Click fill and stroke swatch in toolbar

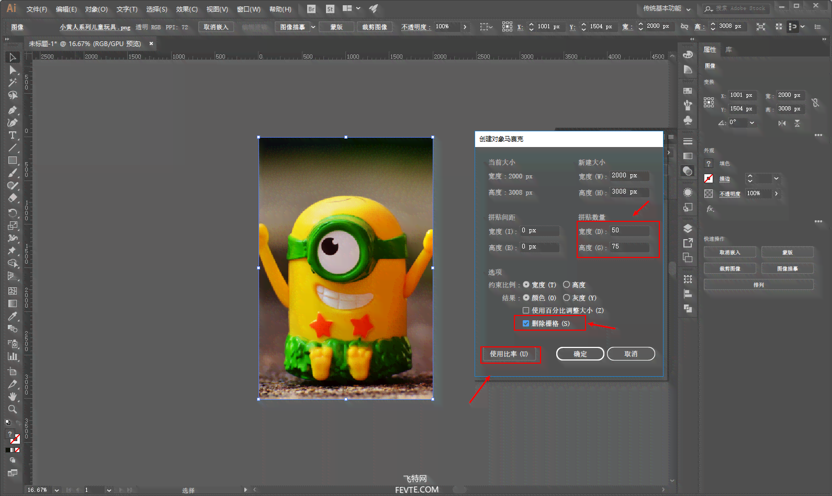(x=13, y=437)
